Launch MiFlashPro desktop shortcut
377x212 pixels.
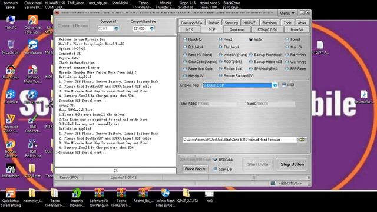[x=11, y=171]
